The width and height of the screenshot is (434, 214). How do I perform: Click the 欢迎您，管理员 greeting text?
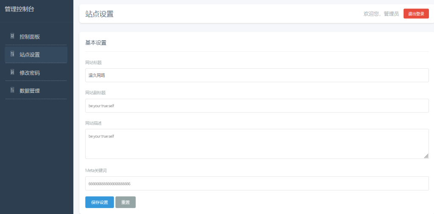381,14
